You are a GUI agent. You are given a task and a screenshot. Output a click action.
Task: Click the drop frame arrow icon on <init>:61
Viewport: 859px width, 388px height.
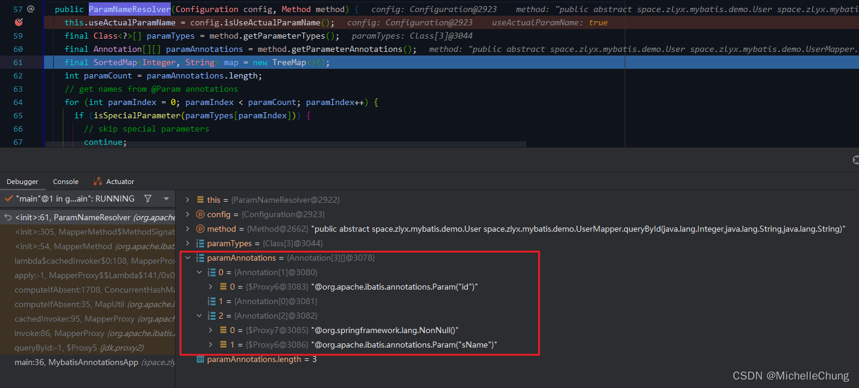click(8, 217)
